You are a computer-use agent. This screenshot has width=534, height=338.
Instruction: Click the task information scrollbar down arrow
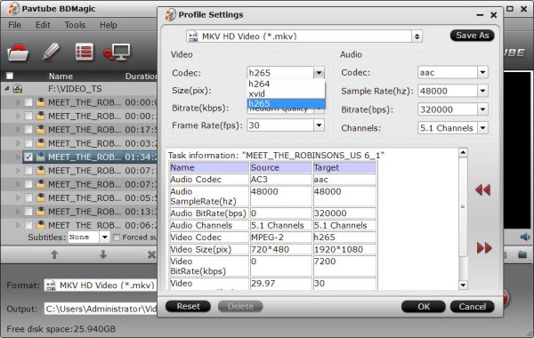pyautogui.click(x=463, y=285)
